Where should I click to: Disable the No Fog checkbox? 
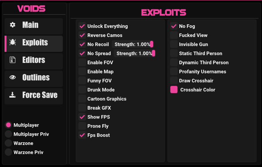174,26
